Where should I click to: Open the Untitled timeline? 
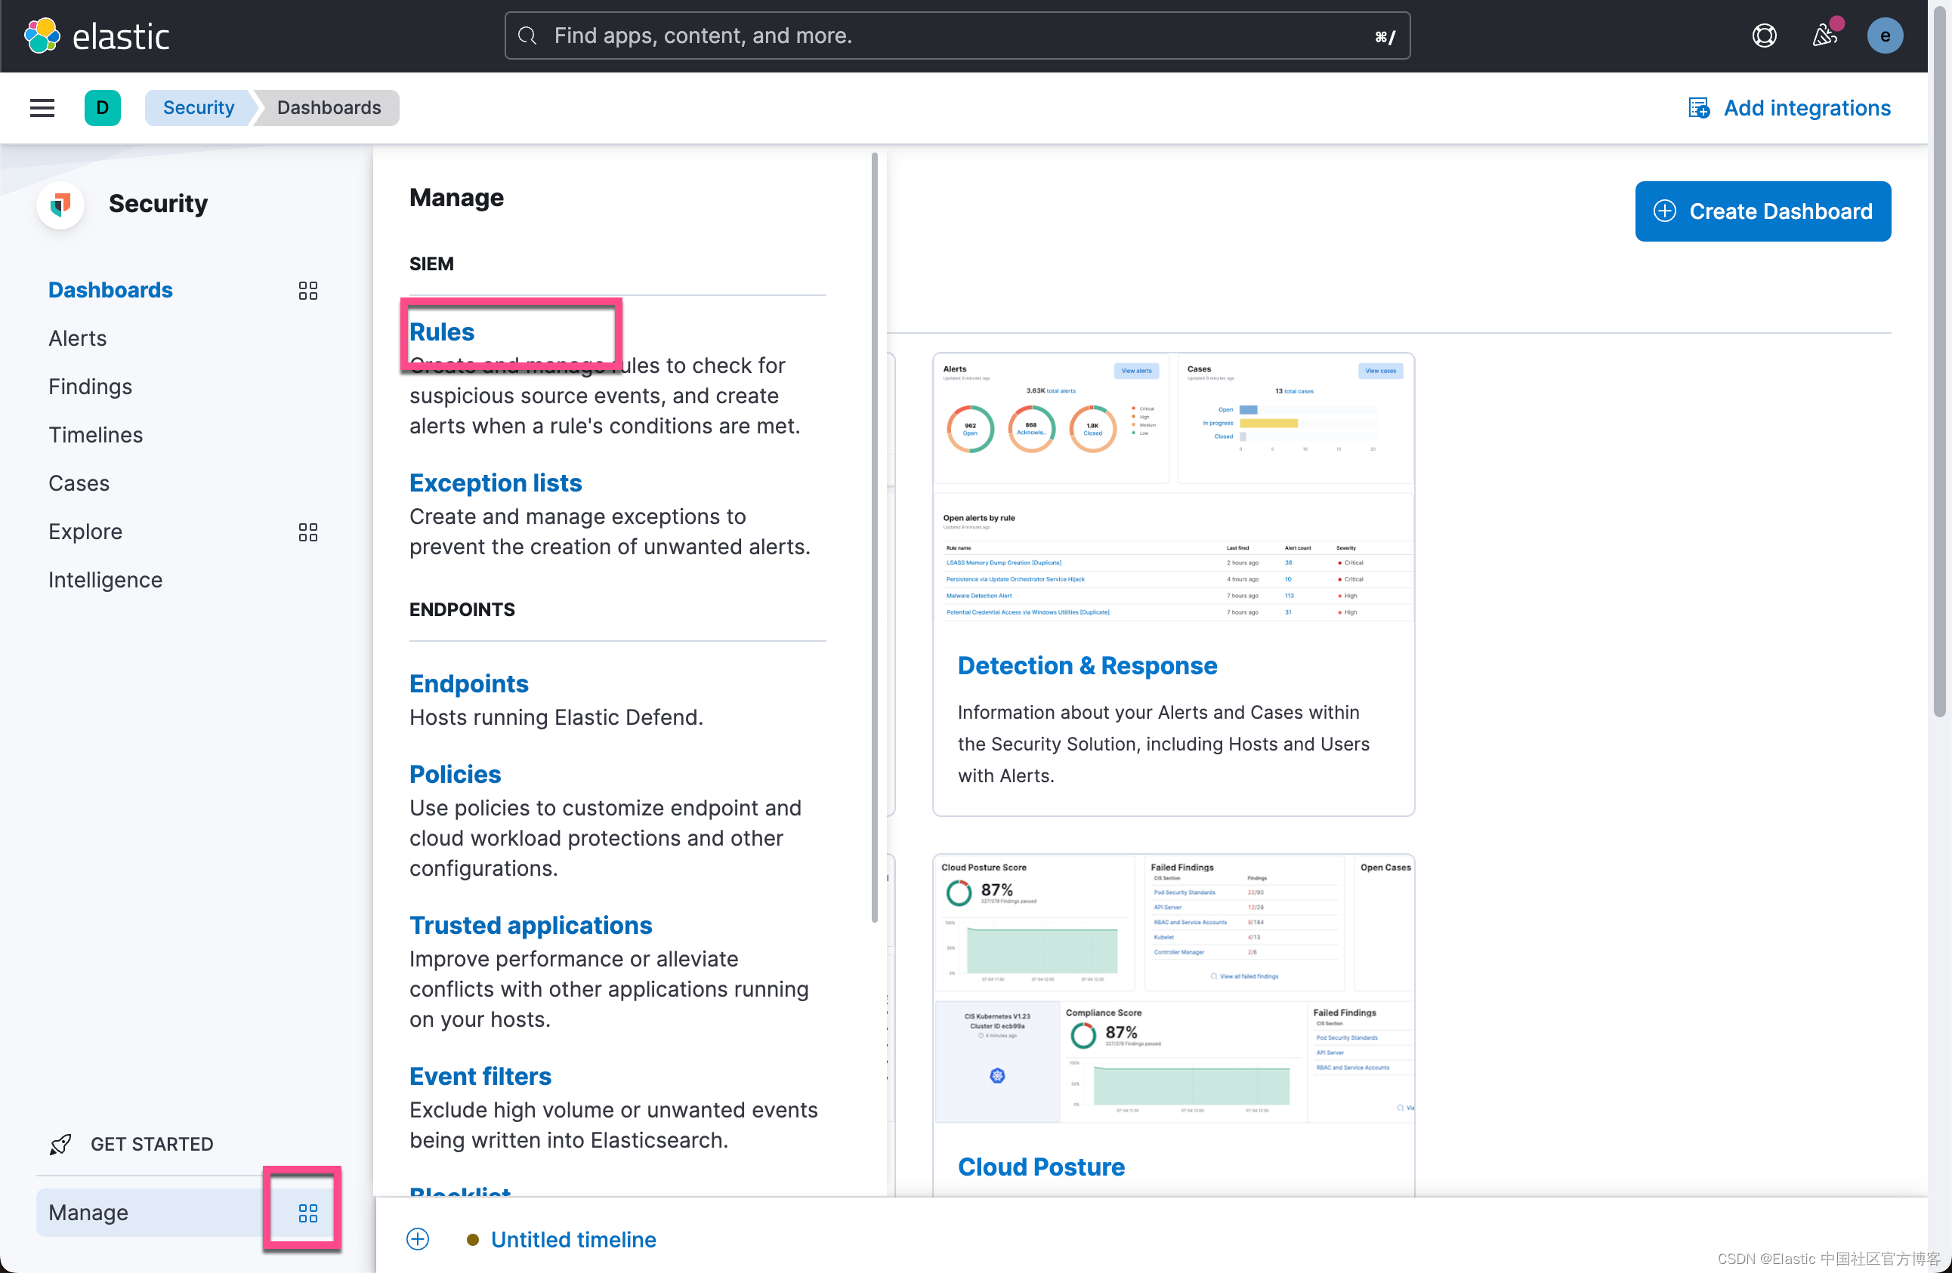click(573, 1239)
